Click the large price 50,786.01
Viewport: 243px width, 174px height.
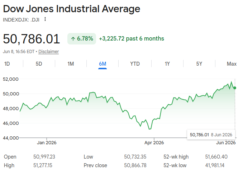[x=32, y=39]
